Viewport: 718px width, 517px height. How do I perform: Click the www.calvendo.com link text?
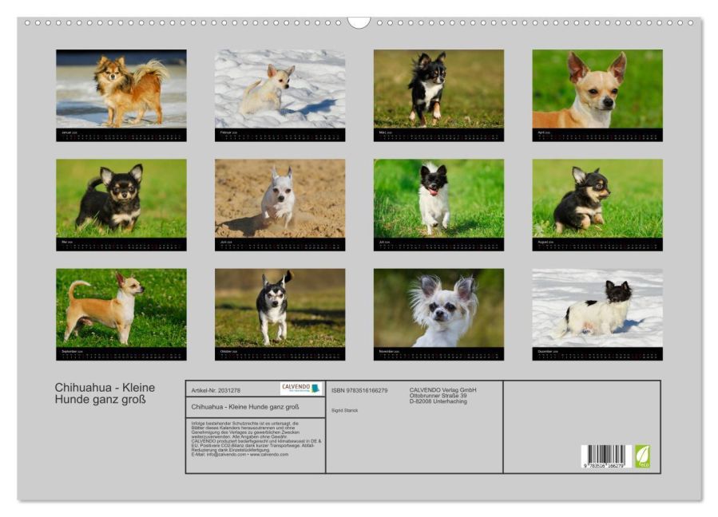[x=269, y=454]
